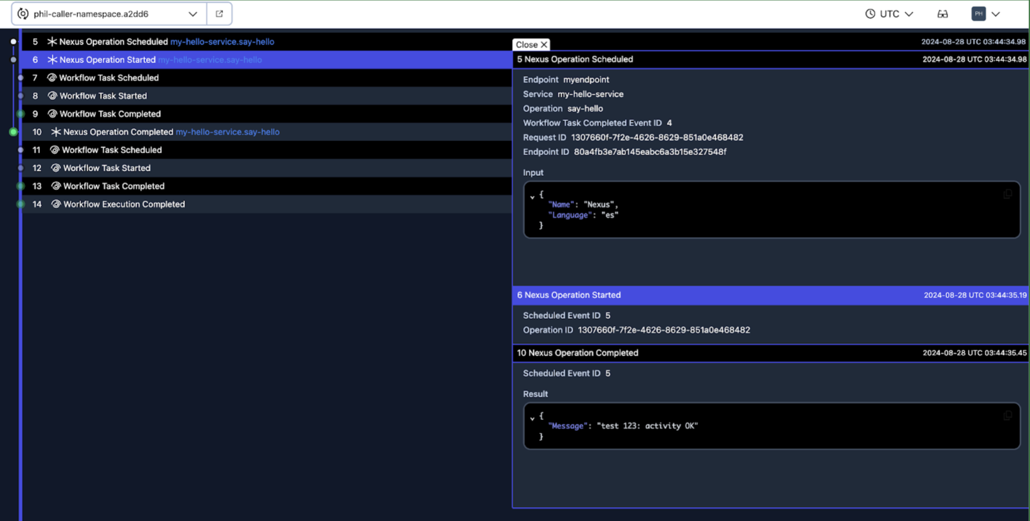The height and width of the screenshot is (521, 1030).
Task: Click the clock icon next to UTC
Action: tap(870, 14)
